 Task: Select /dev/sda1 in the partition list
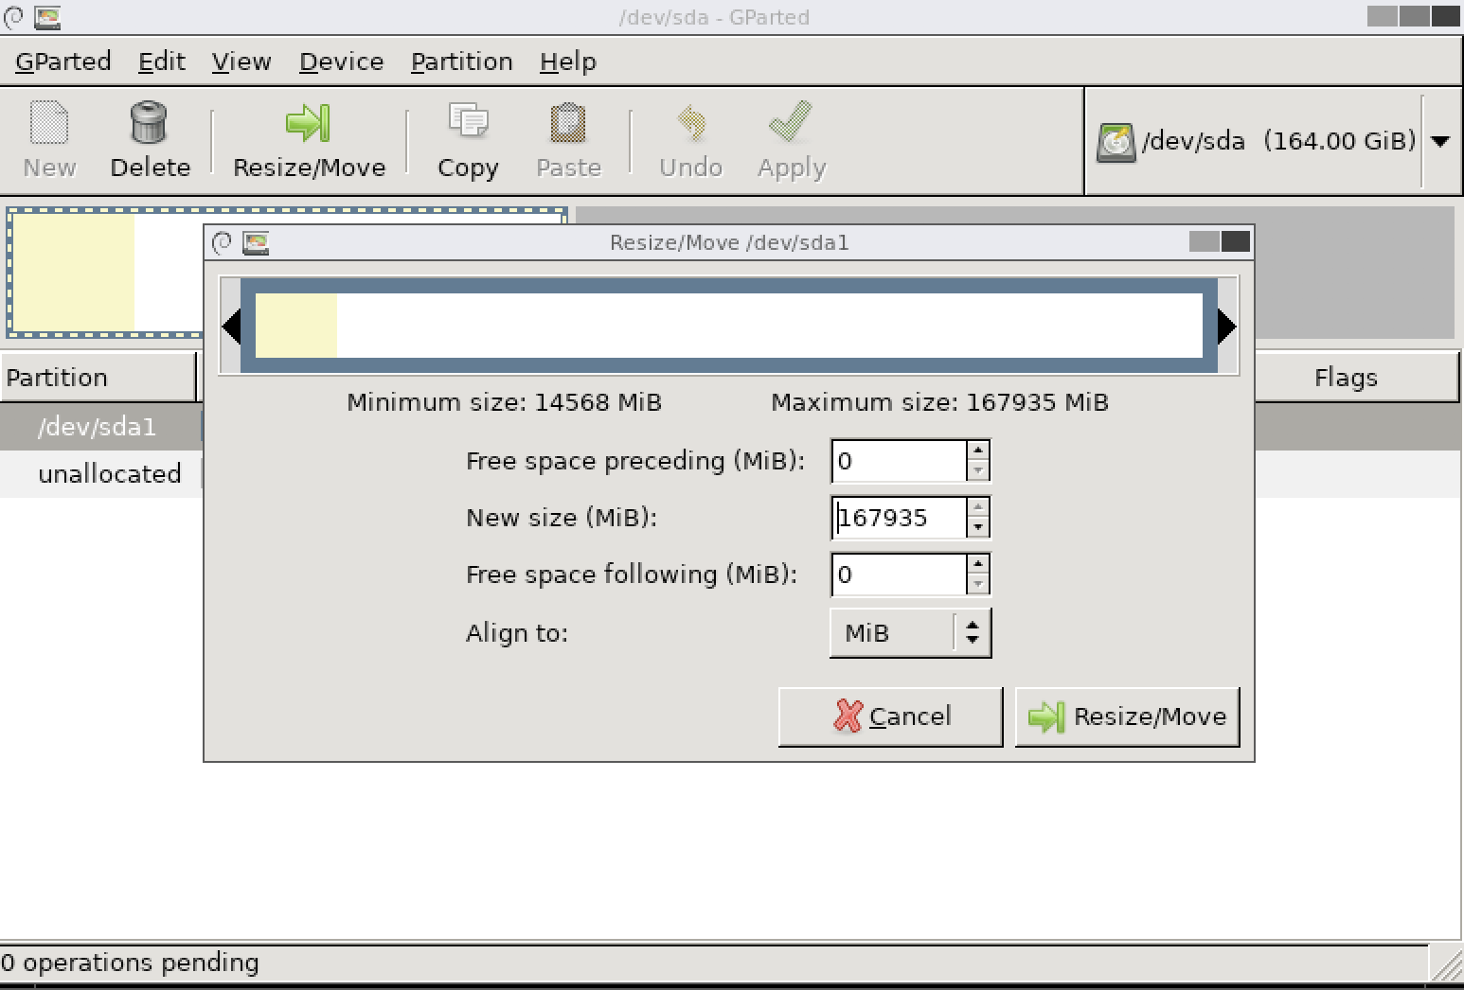(x=97, y=427)
